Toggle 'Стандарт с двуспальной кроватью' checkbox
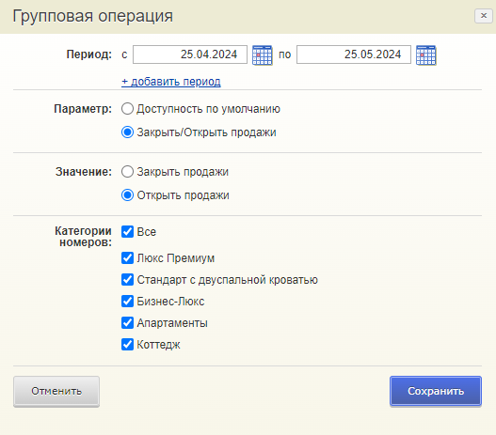 point(127,280)
